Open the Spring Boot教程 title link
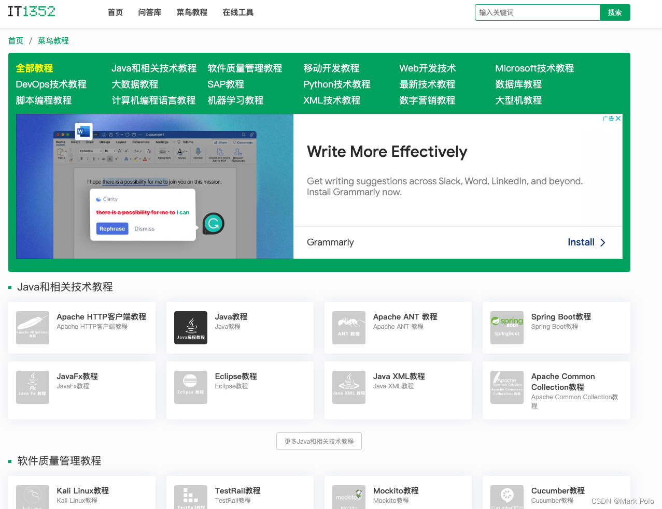662x509 pixels. tap(561, 317)
